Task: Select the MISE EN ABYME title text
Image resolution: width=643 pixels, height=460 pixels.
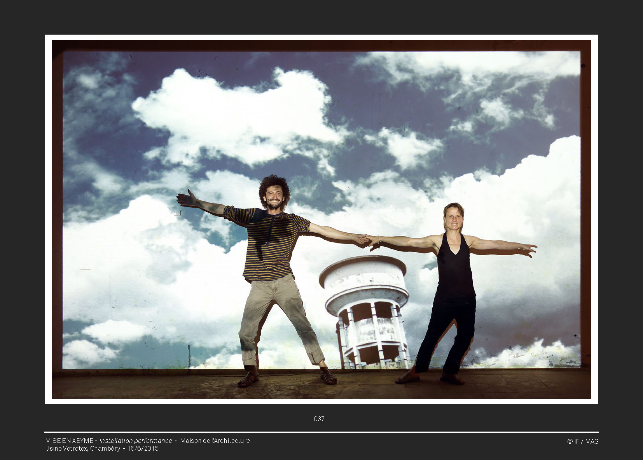Action: pyautogui.click(x=69, y=441)
